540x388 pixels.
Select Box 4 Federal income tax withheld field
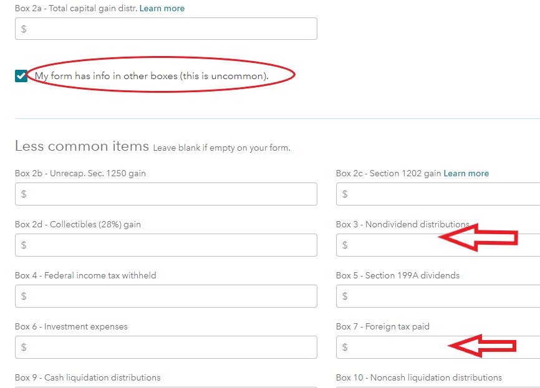(x=166, y=296)
